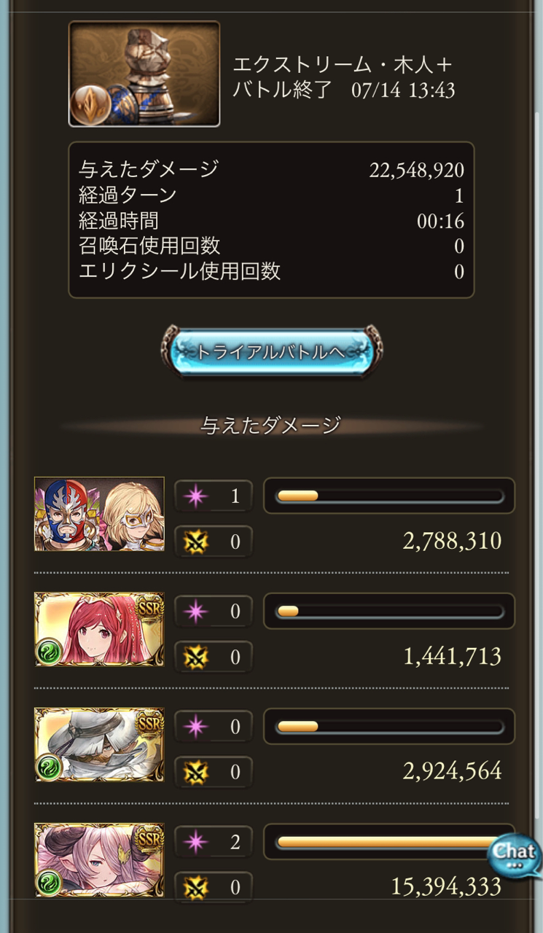Click the pink star icon showing 2
This screenshot has height=933, width=543.
point(197,842)
